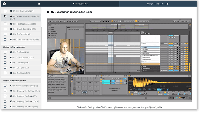The image size is (201, 113).
Task: Mark 03 - Reversing The Track circle
Action: (5, 96)
